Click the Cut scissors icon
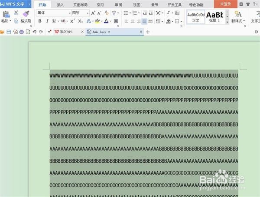The width and height of the screenshot is (260, 197). (16, 13)
